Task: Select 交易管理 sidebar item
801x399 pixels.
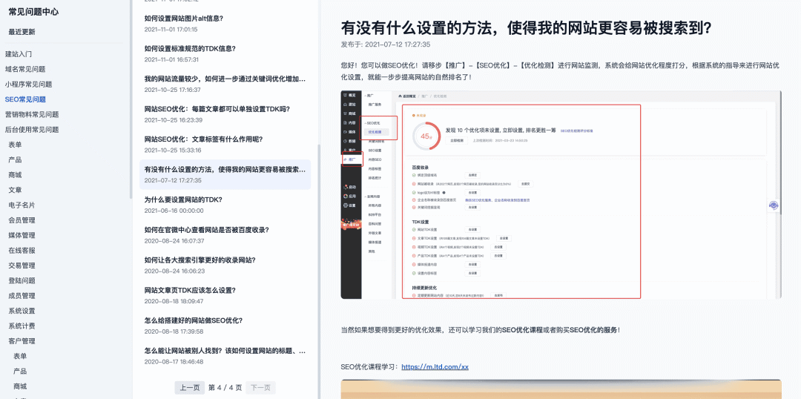Action: click(22, 266)
